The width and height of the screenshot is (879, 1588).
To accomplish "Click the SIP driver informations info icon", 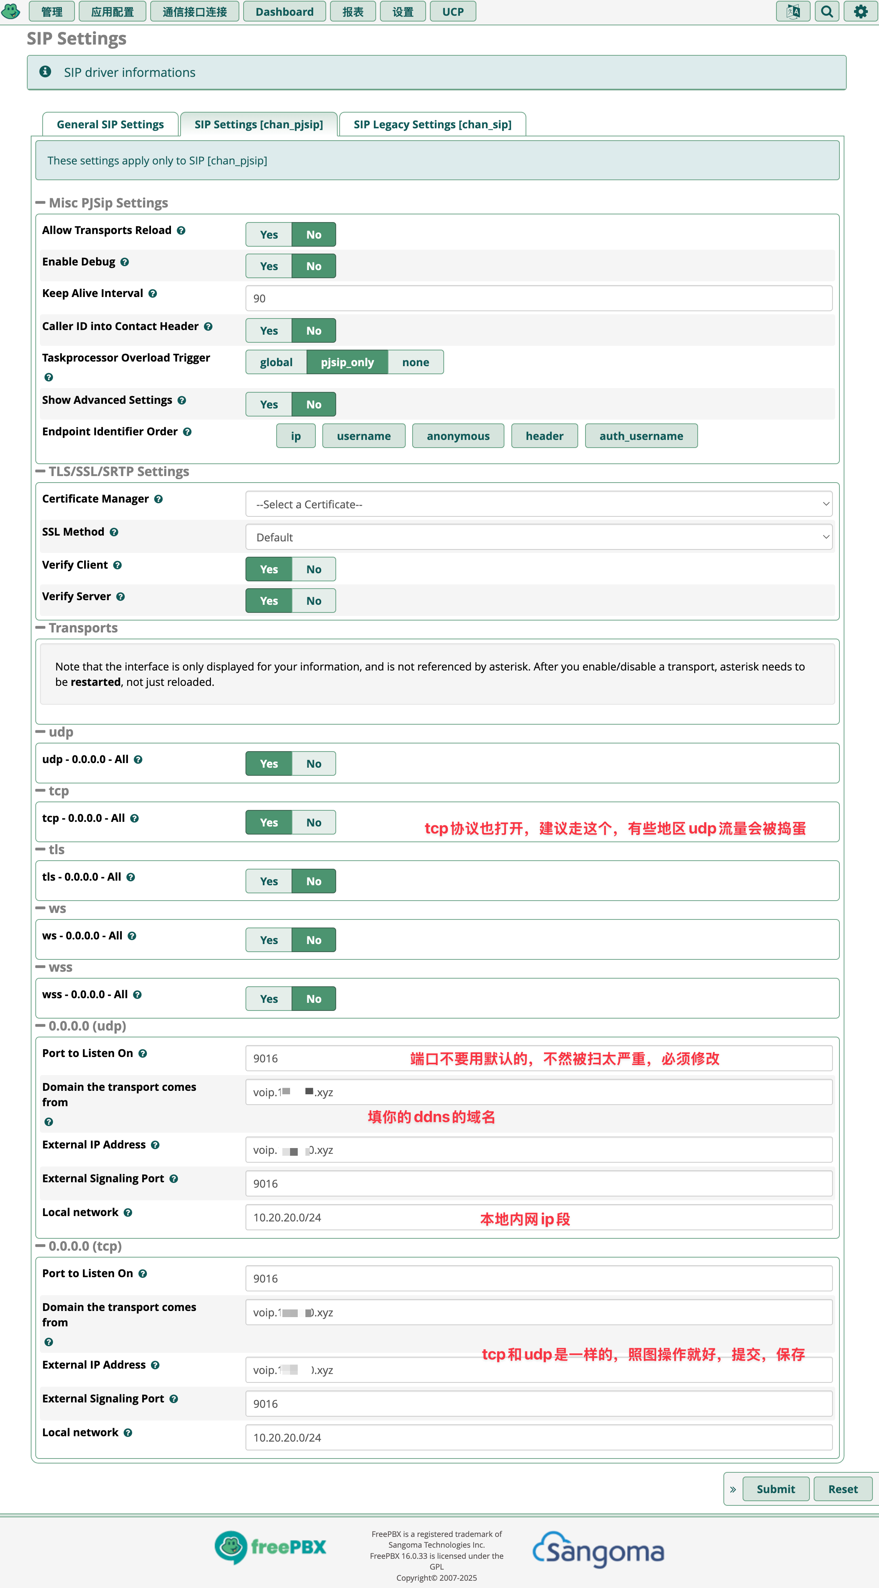I will [x=45, y=71].
